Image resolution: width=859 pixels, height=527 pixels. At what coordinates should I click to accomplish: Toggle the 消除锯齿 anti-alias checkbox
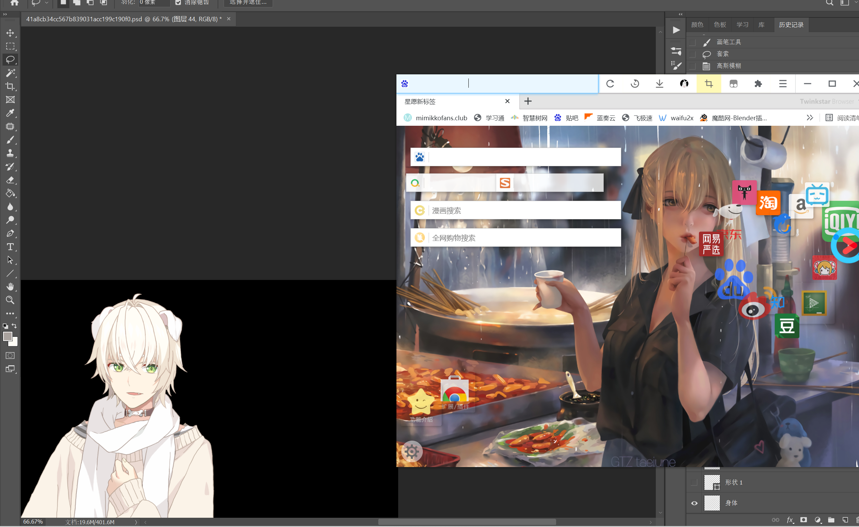pyautogui.click(x=178, y=2)
